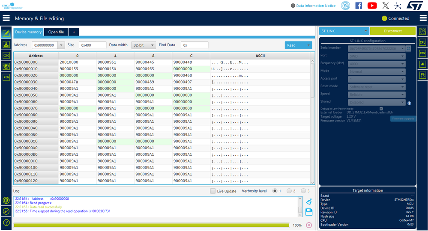Open the REG registers panel icon
Image resolution: width=428 pixels, height=231 pixels.
click(x=6, y=77)
